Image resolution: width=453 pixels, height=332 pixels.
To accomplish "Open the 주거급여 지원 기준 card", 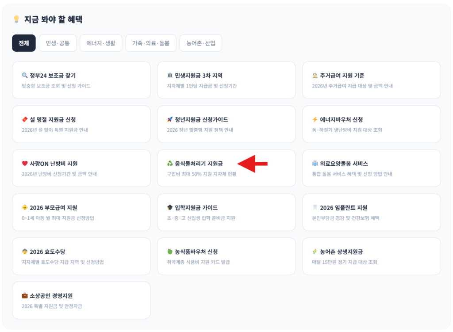I will [372, 80].
